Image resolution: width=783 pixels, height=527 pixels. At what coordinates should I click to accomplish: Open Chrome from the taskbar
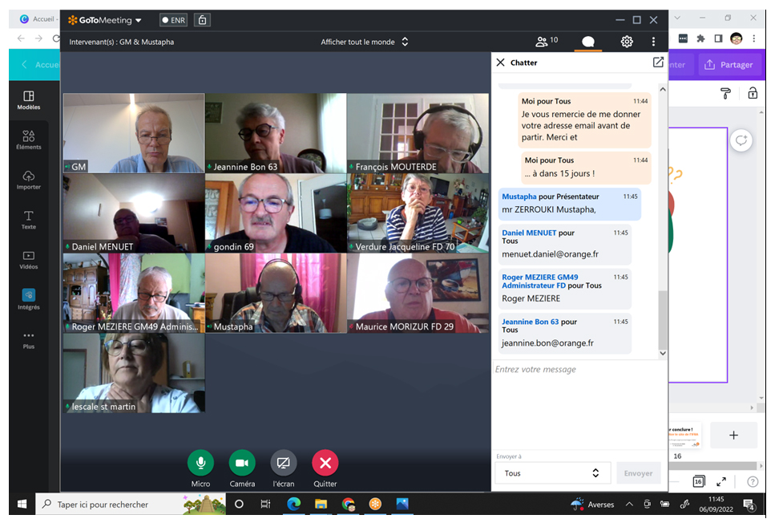348,504
